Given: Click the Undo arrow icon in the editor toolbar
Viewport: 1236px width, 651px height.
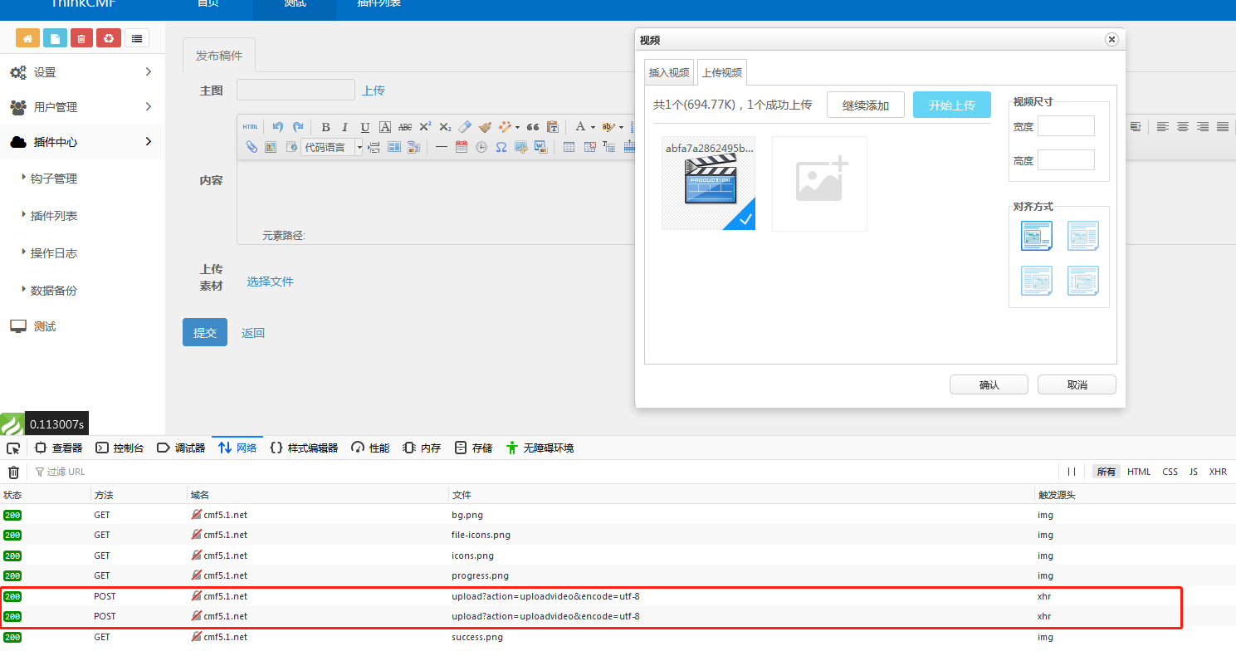Looking at the screenshot, I should [x=277, y=126].
